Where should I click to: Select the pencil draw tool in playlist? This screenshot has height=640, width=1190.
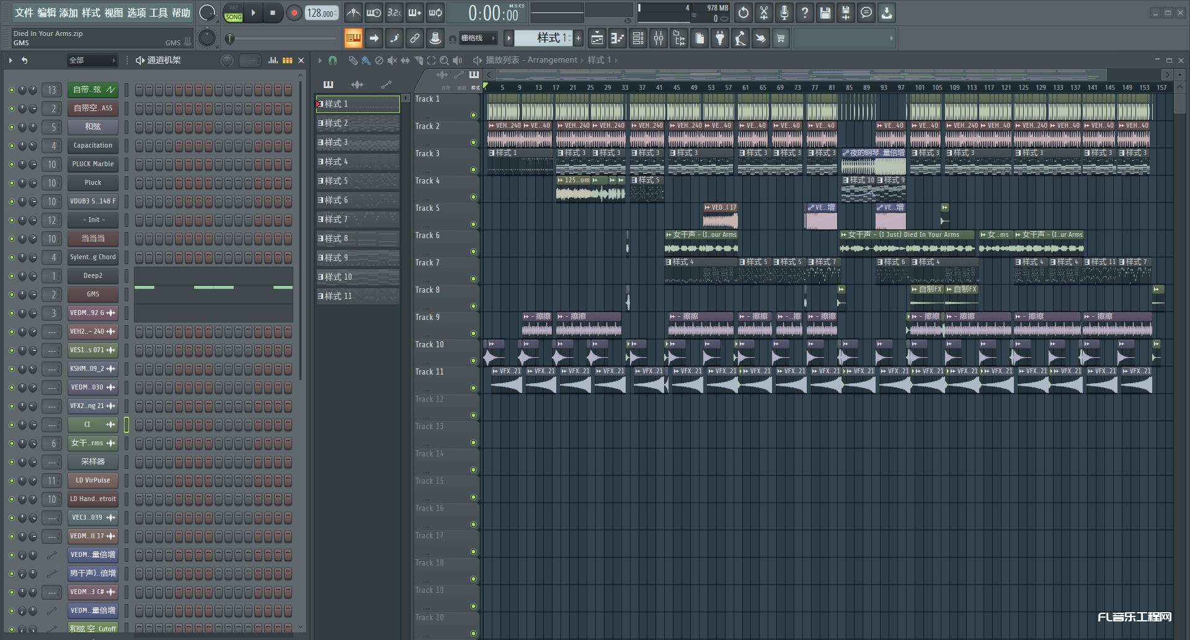point(353,60)
